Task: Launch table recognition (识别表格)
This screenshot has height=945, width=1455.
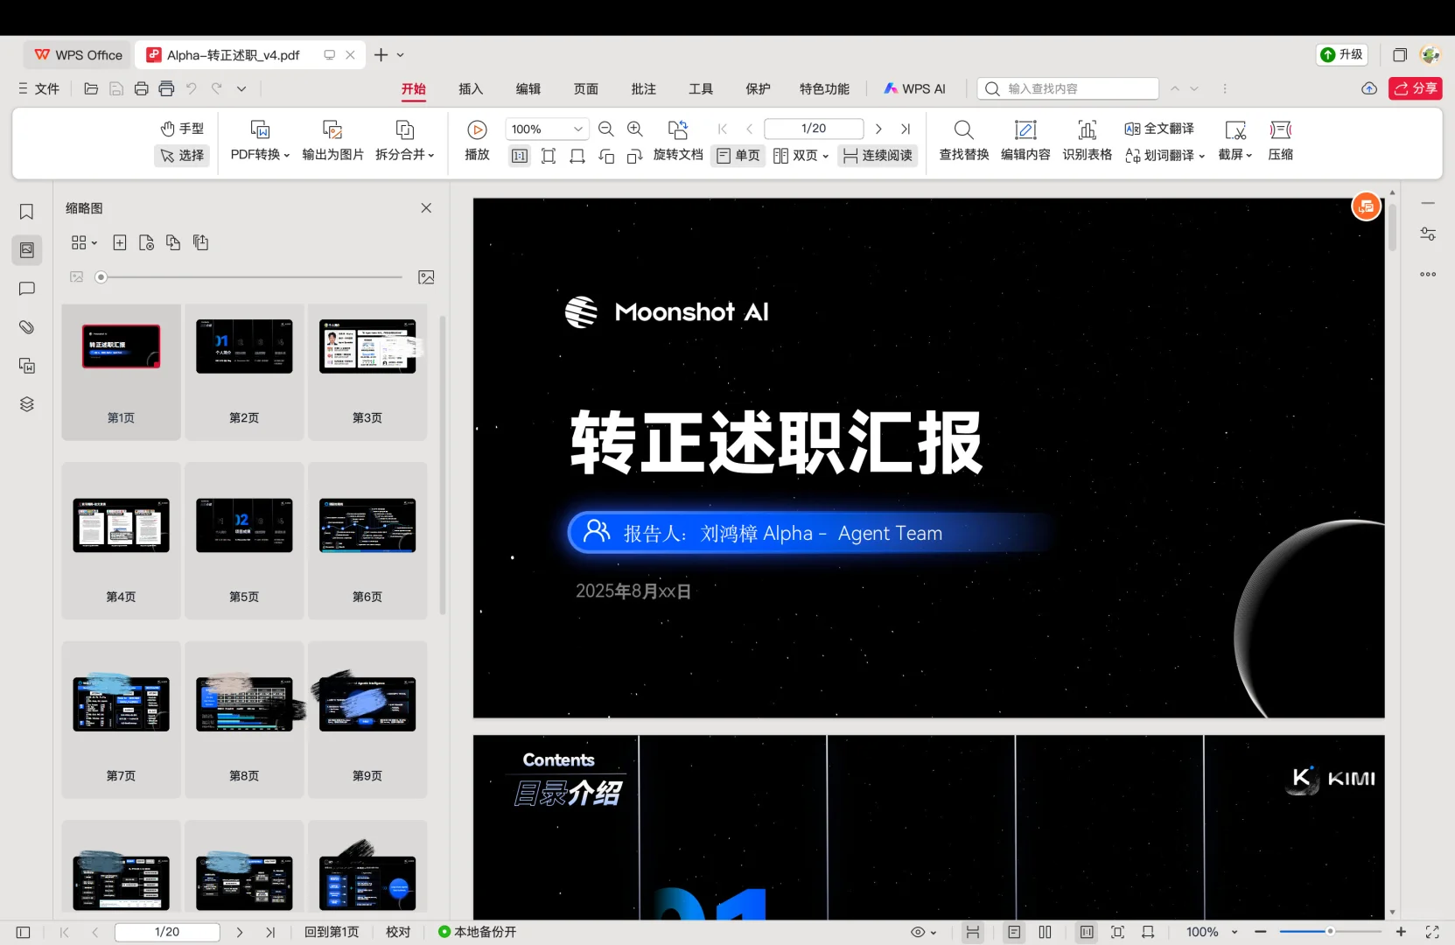Action: pyautogui.click(x=1088, y=141)
